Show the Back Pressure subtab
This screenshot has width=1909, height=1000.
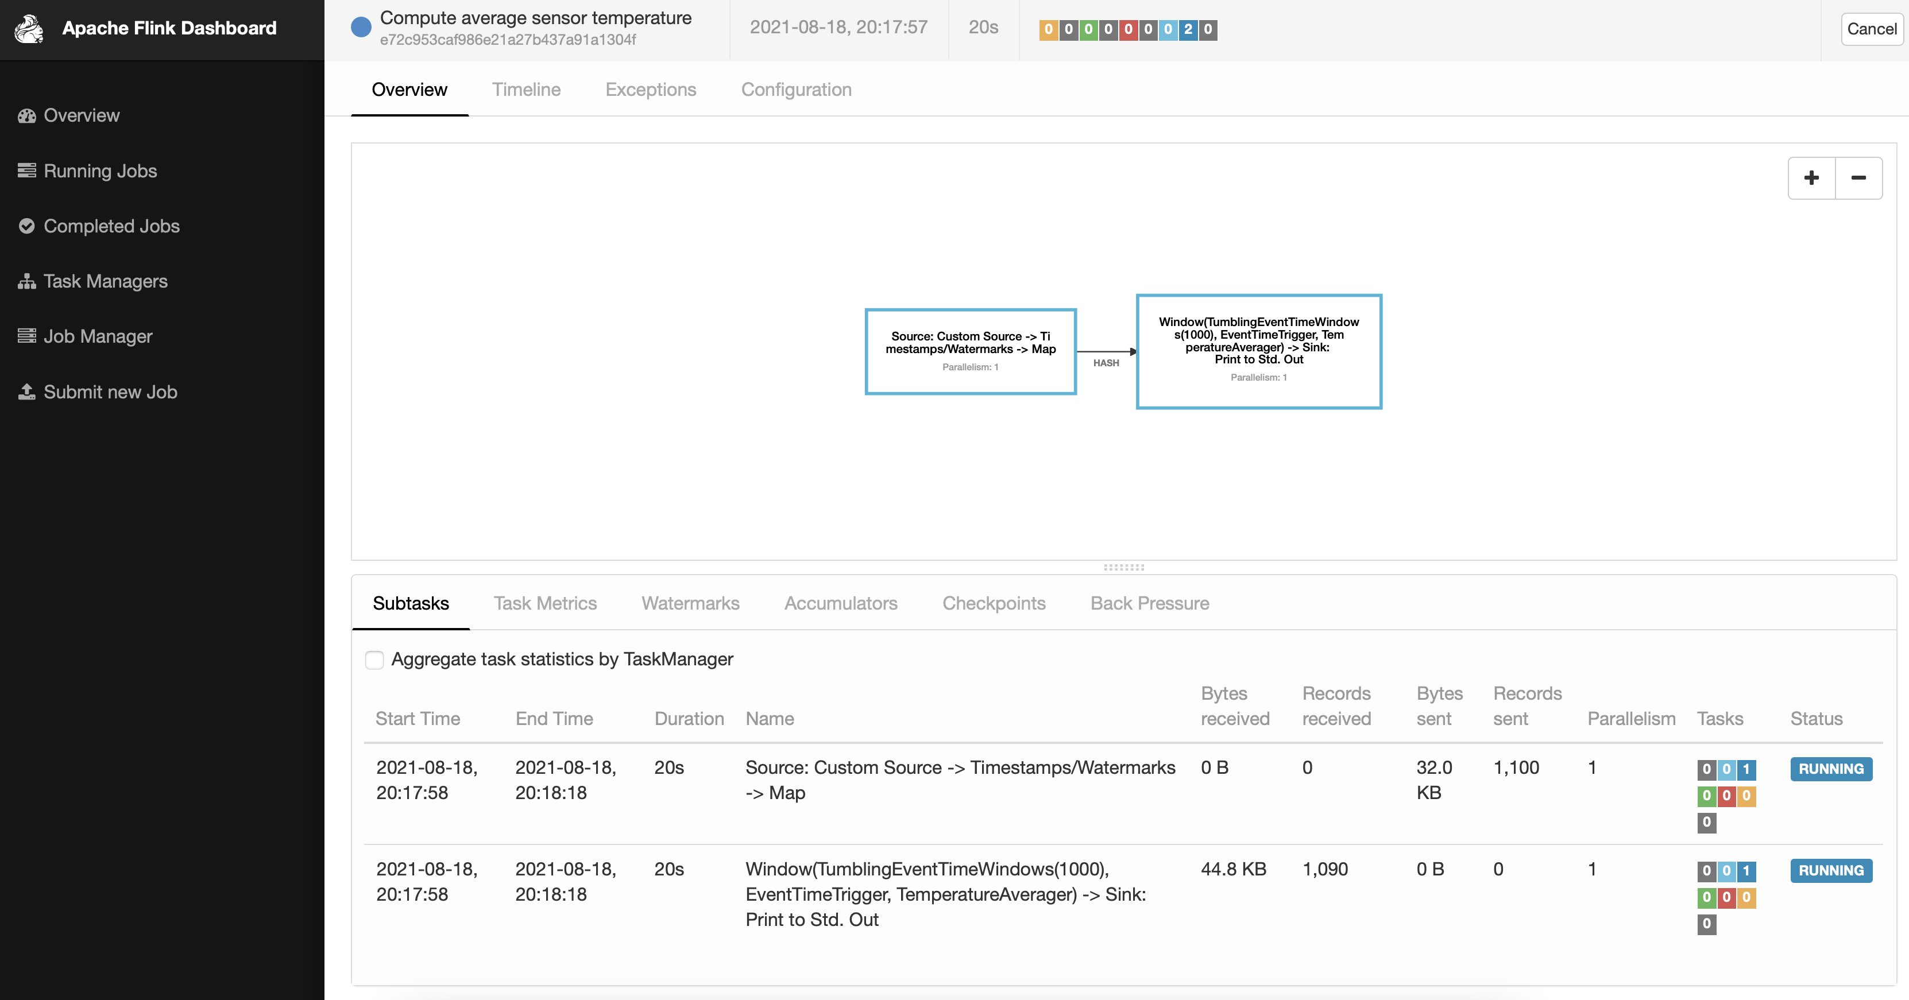pos(1149,603)
